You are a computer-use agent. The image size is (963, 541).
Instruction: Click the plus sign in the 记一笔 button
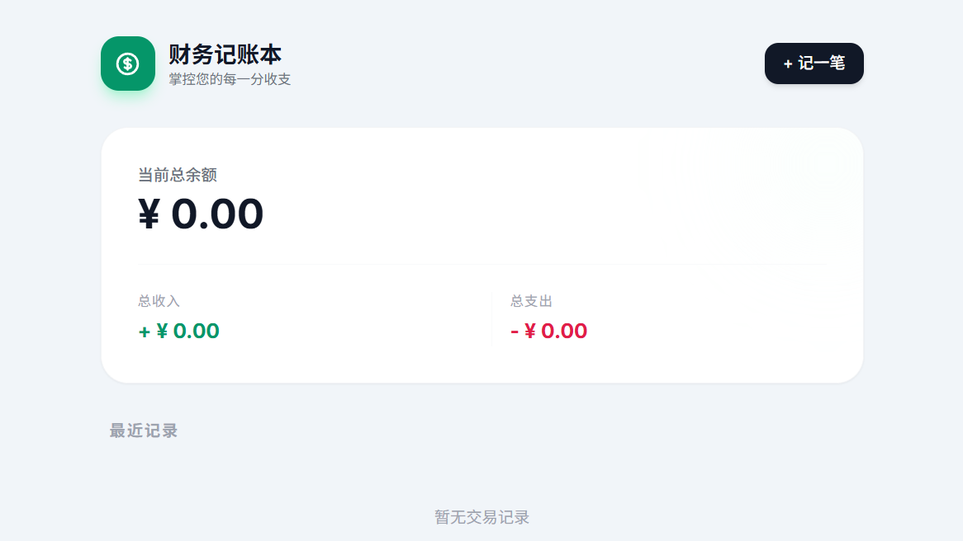(x=788, y=64)
